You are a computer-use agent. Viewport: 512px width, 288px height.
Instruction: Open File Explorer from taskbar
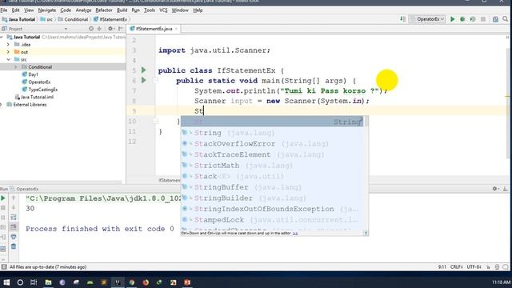pyautogui.click(x=48, y=282)
